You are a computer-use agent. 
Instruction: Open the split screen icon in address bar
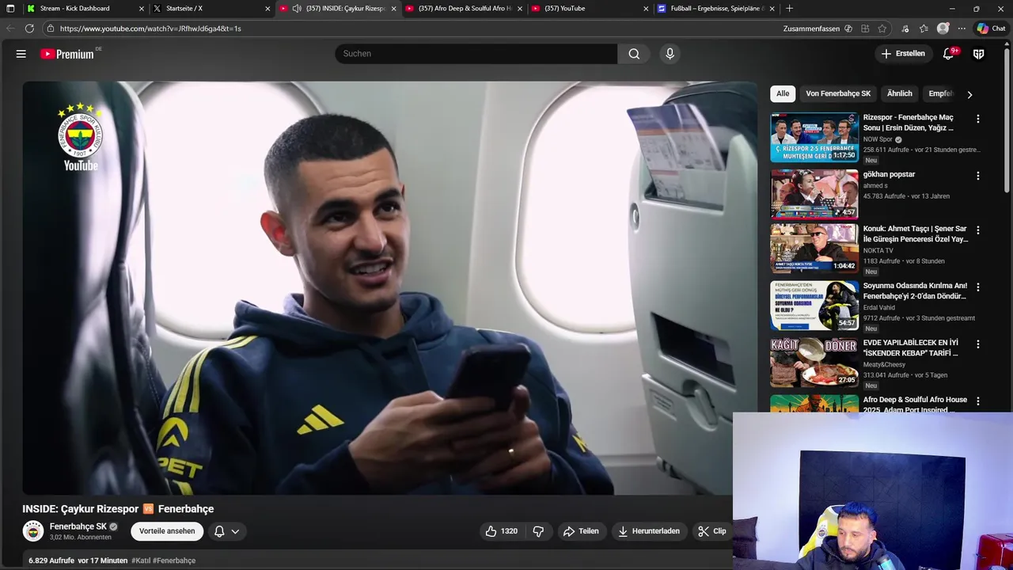(865, 28)
